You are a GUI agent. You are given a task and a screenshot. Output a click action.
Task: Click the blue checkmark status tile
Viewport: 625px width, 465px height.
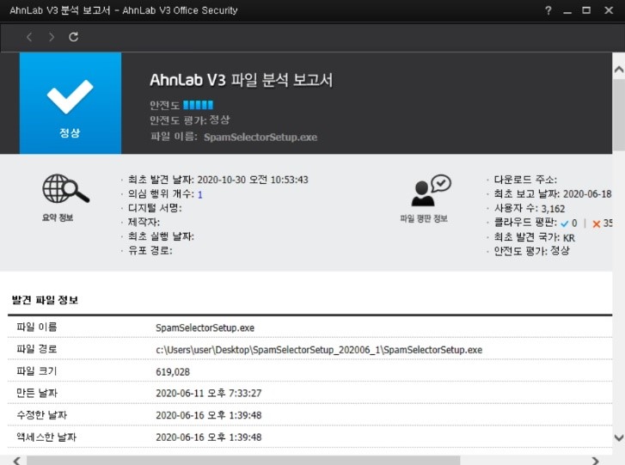pyautogui.click(x=70, y=103)
